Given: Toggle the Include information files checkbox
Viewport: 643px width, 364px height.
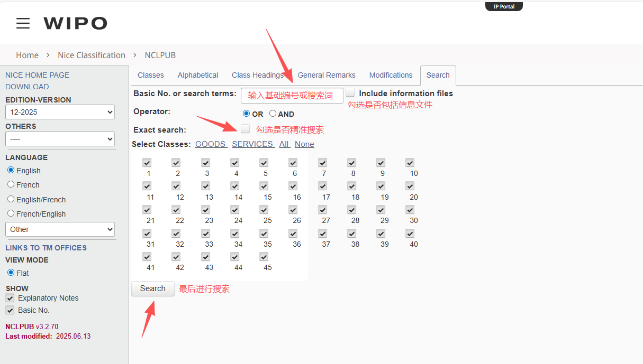Looking at the screenshot, I should 350,93.
